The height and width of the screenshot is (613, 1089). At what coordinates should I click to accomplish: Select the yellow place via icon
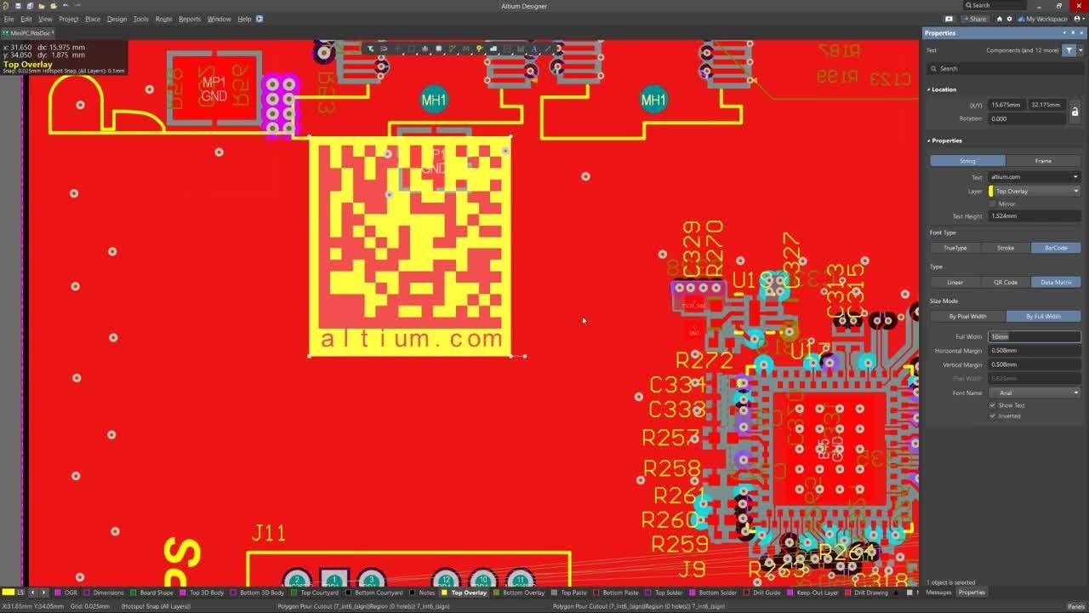479,49
